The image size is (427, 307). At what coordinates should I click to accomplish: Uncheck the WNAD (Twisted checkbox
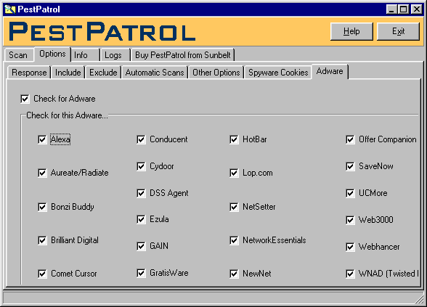(350, 274)
